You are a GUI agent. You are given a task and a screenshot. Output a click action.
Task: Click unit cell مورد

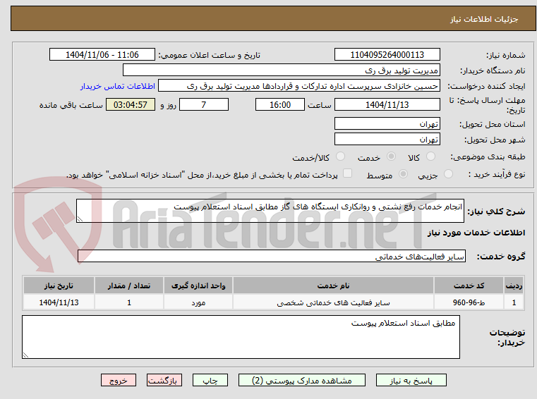point(198,302)
